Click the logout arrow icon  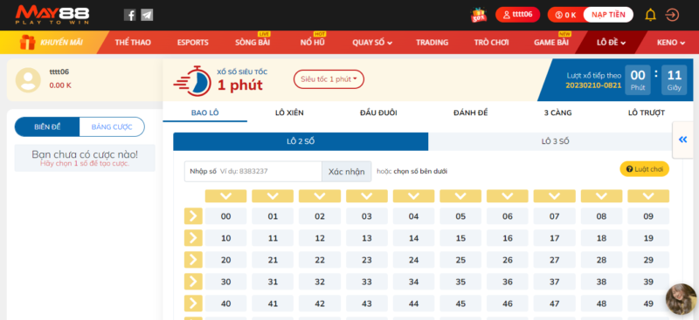pyautogui.click(x=672, y=15)
